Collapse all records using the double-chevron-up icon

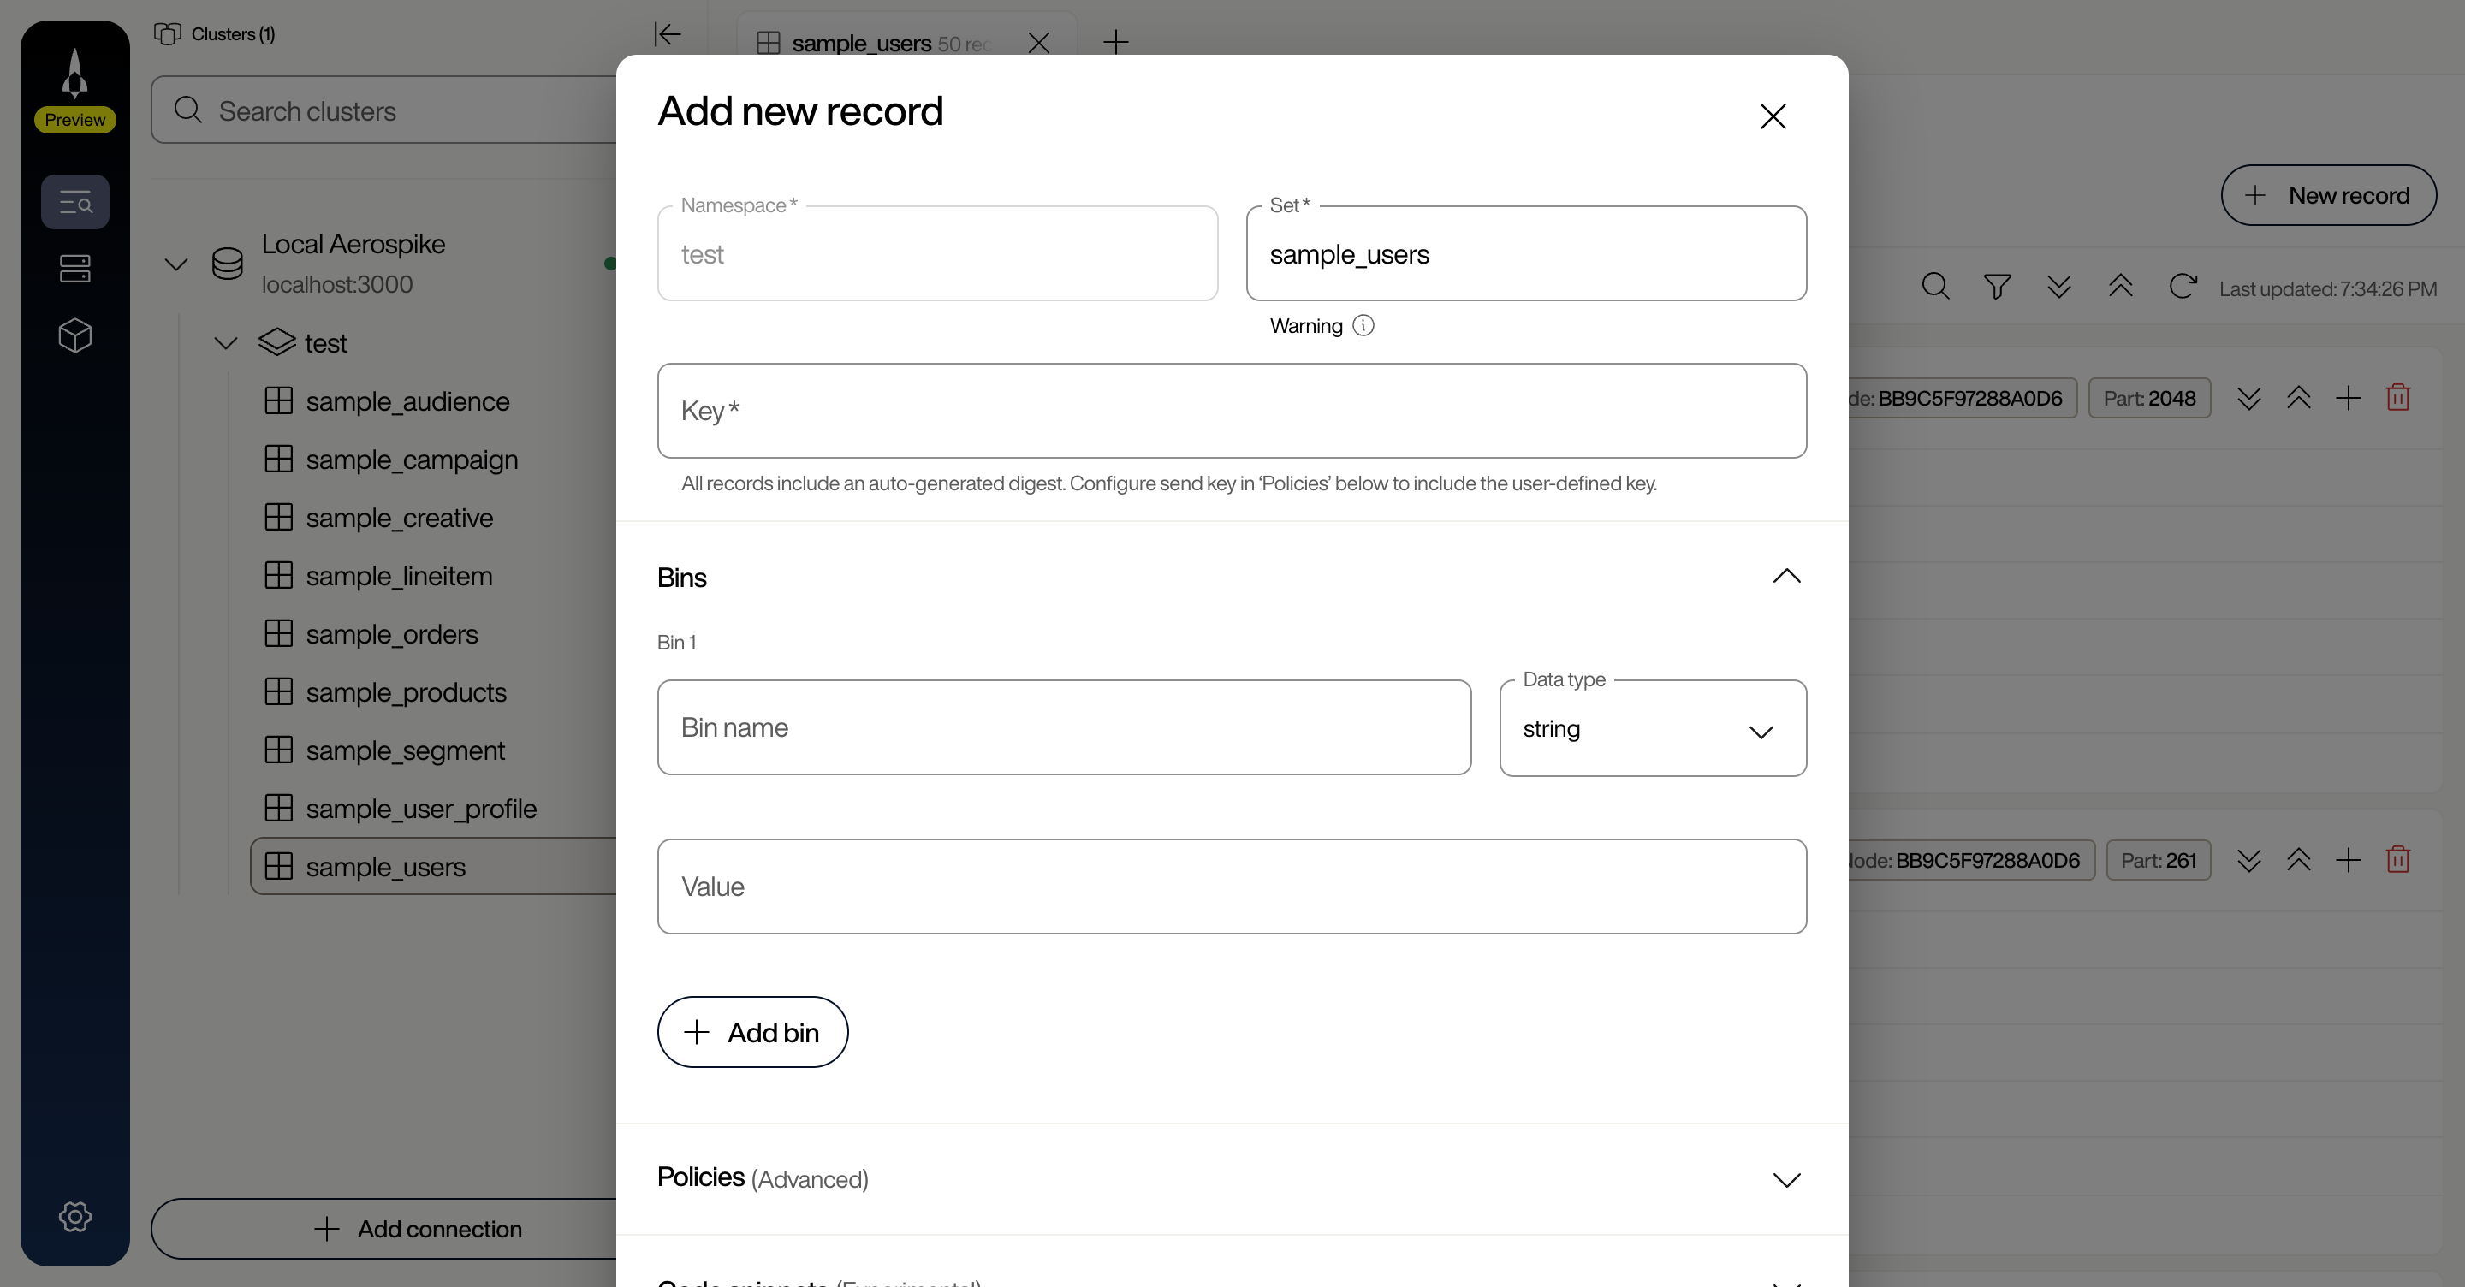(x=2121, y=286)
